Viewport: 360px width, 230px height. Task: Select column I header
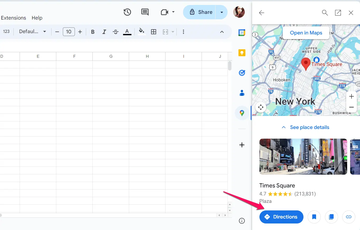coord(184,56)
